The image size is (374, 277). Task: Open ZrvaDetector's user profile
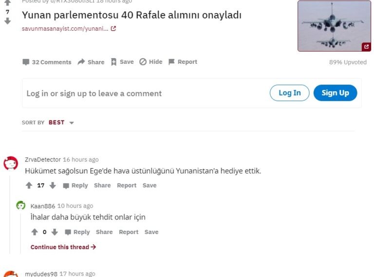[43, 159]
